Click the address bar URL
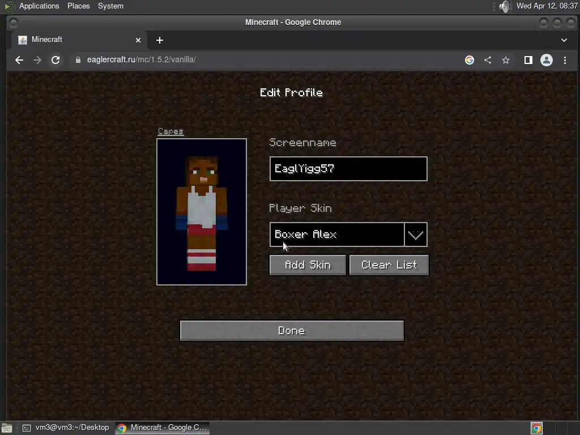This screenshot has width=580, height=435. click(x=141, y=59)
